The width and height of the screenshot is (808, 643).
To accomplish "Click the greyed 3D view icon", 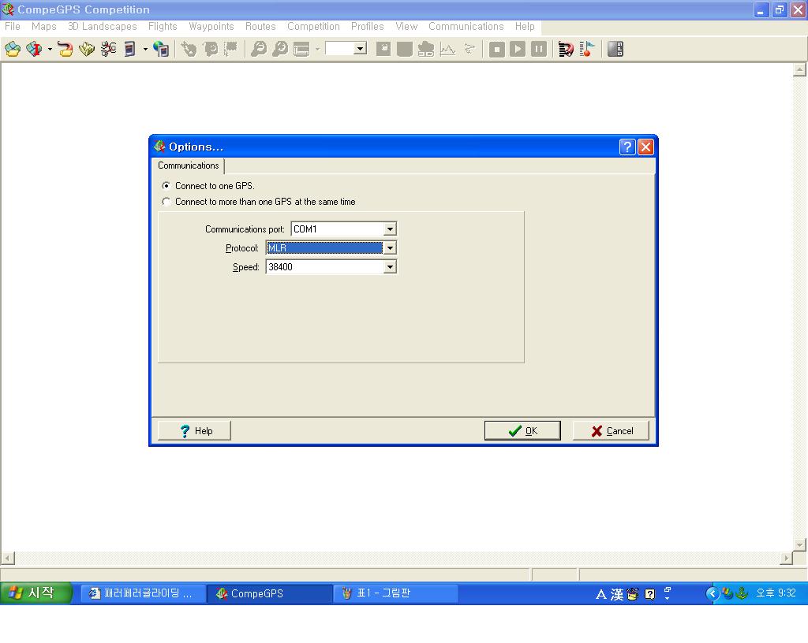I will pos(425,49).
